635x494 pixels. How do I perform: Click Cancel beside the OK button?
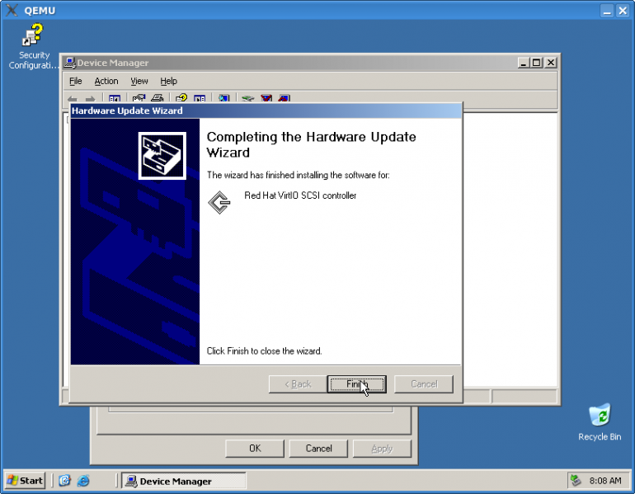[x=318, y=449]
